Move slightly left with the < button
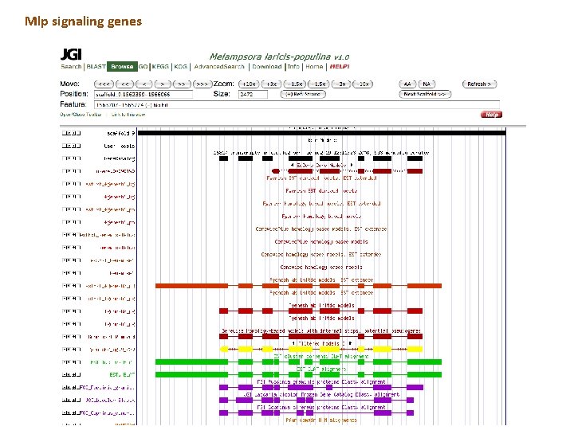The width and height of the screenshot is (574, 430). (143, 84)
